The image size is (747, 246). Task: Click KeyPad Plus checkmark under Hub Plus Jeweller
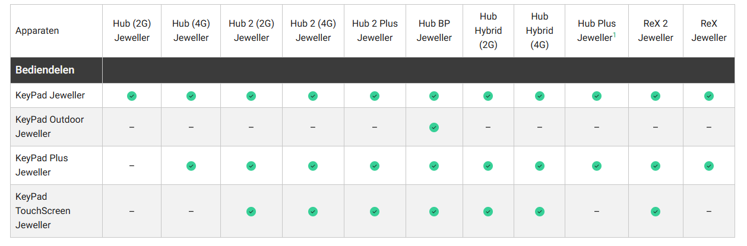tap(597, 166)
